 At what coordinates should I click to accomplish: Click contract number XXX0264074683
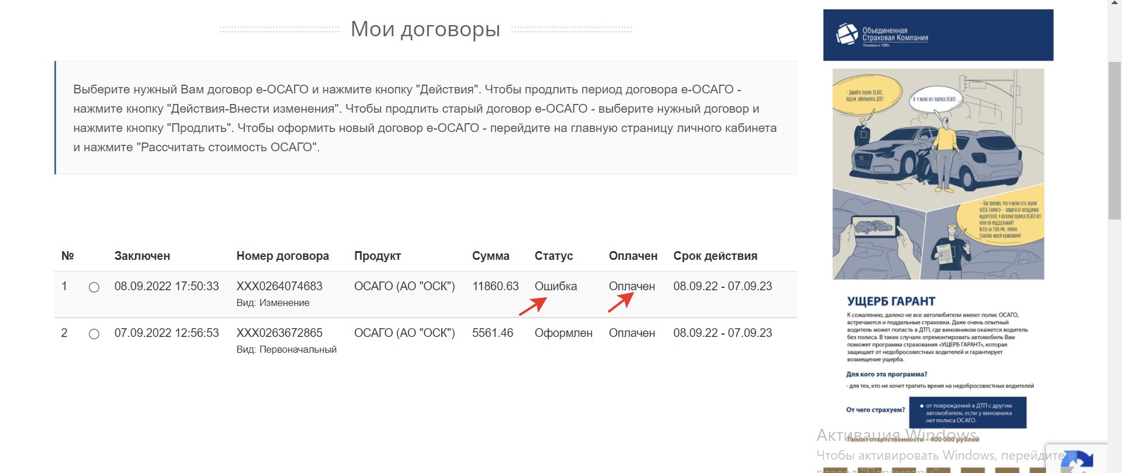pyautogui.click(x=279, y=286)
